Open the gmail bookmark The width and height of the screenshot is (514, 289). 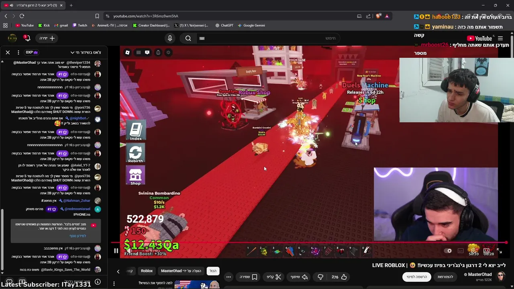click(61, 25)
